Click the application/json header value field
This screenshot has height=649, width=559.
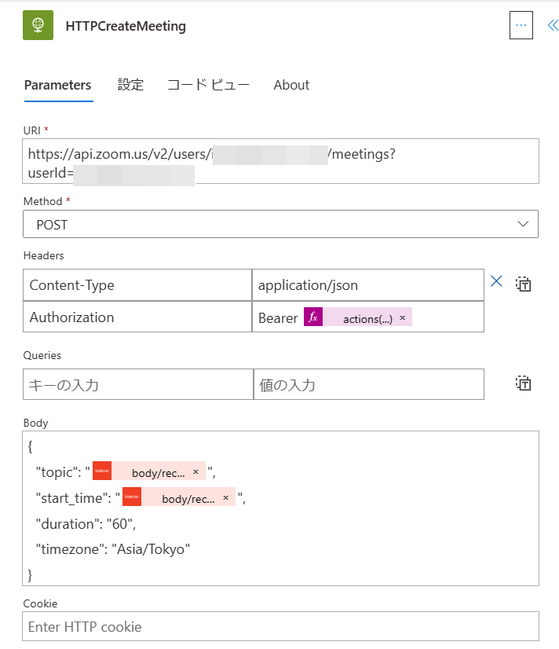click(x=367, y=285)
